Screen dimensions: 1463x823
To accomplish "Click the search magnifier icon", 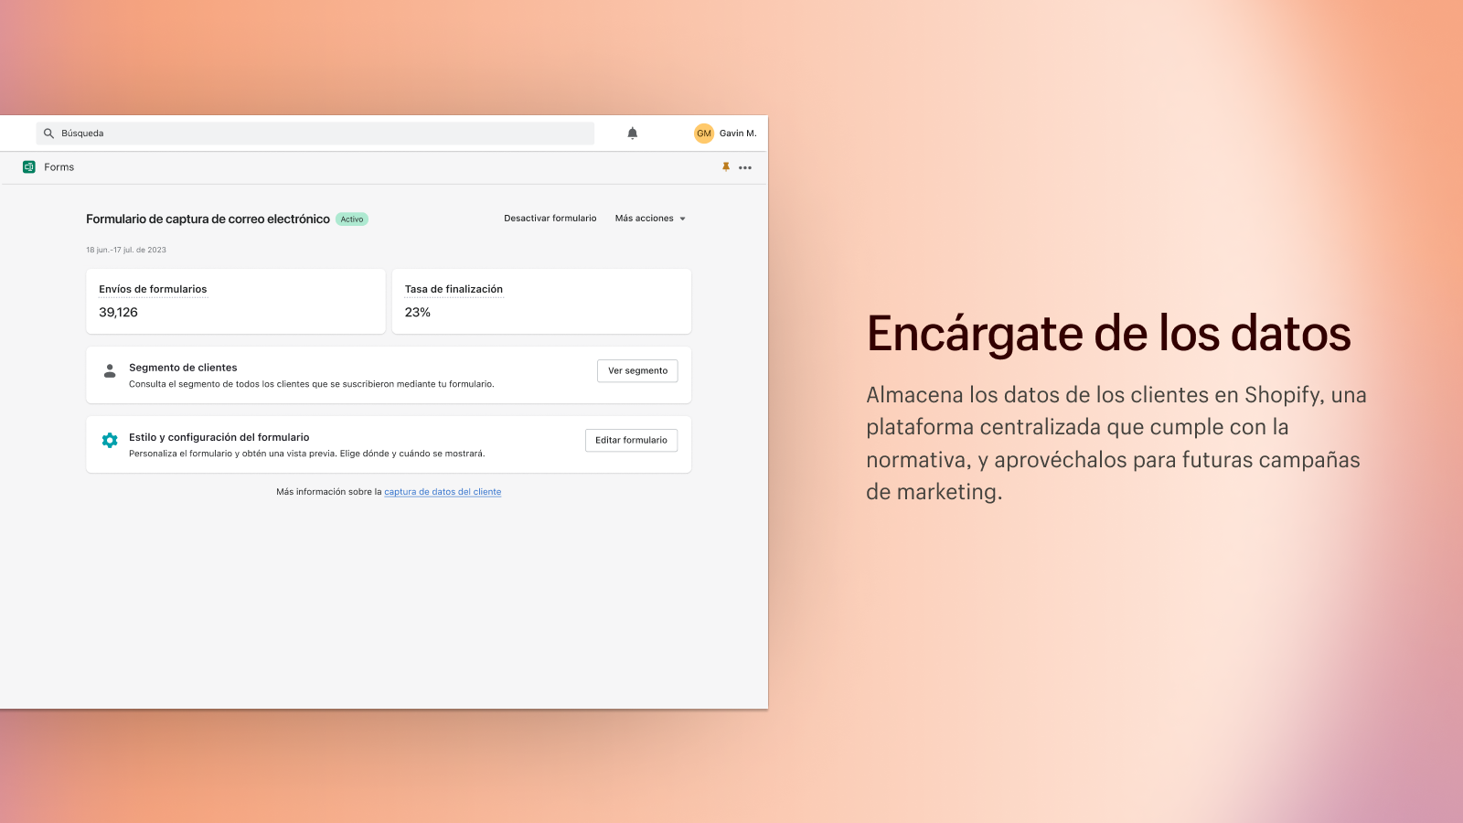I will (49, 134).
